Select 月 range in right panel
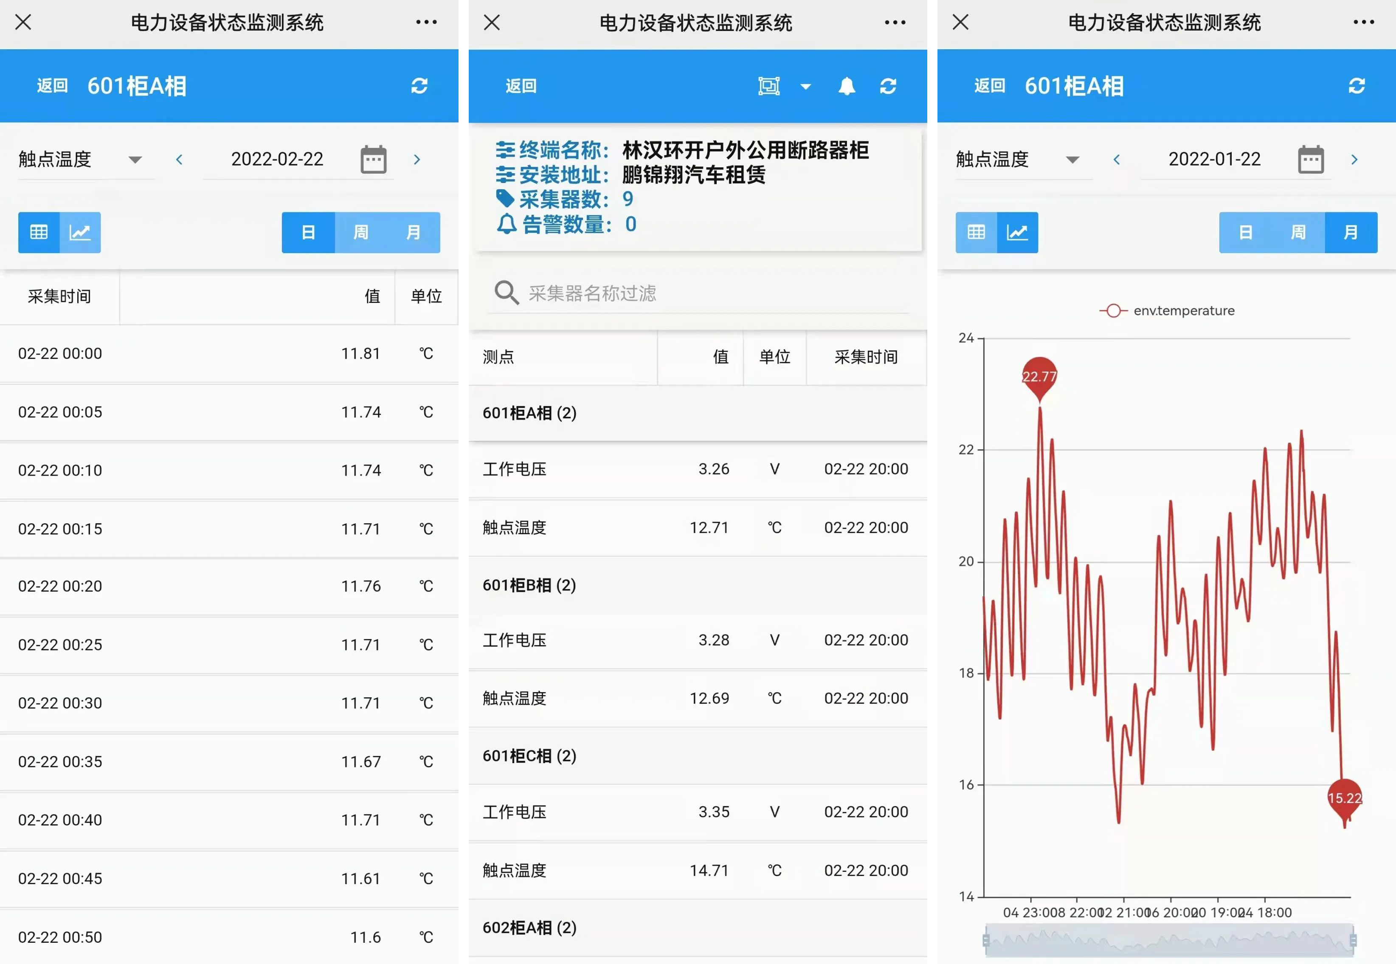This screenshot has height=964, width=1396. pos(1351,233)
